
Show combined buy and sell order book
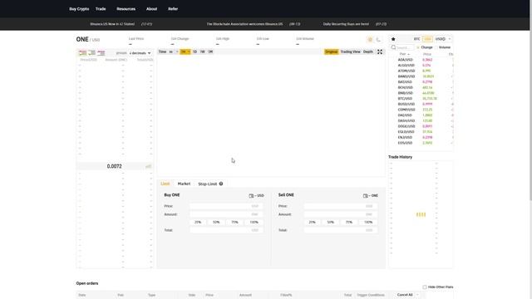pos(82,53)
